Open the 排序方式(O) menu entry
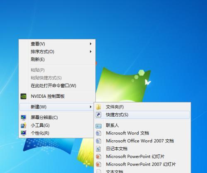Image resolution: width=207 pixels, height=173 pixels. pos(57,52)
